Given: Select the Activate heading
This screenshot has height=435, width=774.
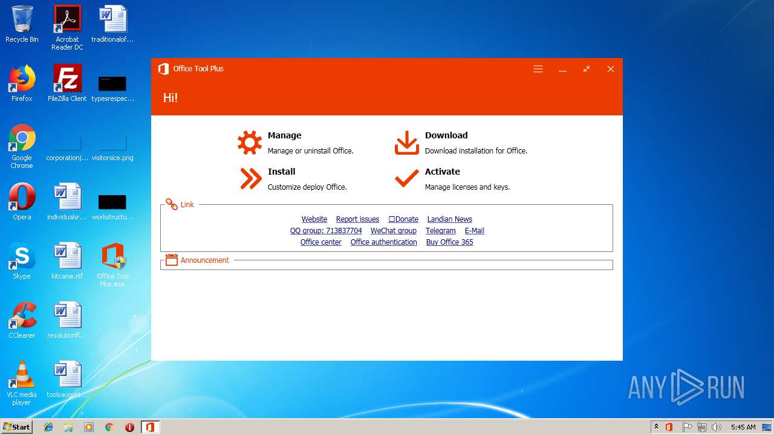Looking at the screenshot, I should coord(442,172).
